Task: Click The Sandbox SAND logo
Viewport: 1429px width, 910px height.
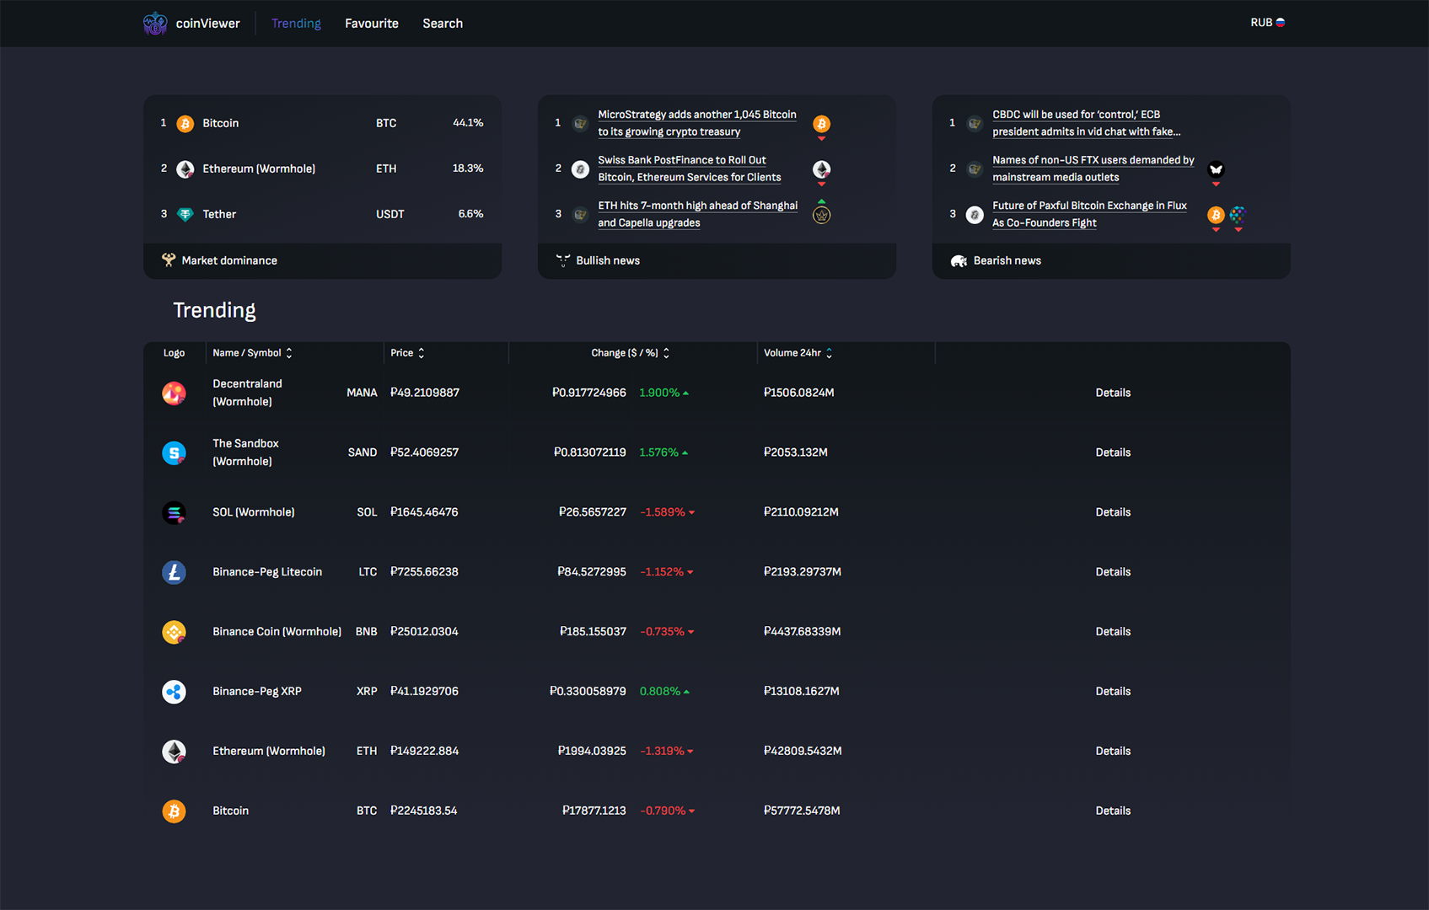Action: (175, 453)
